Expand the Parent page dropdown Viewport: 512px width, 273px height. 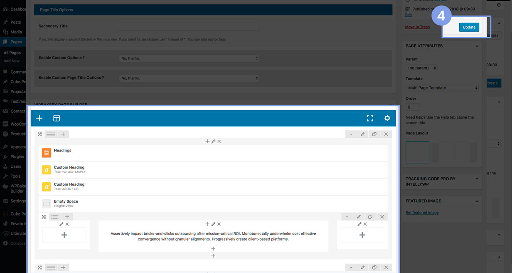[x=421, y=68]
